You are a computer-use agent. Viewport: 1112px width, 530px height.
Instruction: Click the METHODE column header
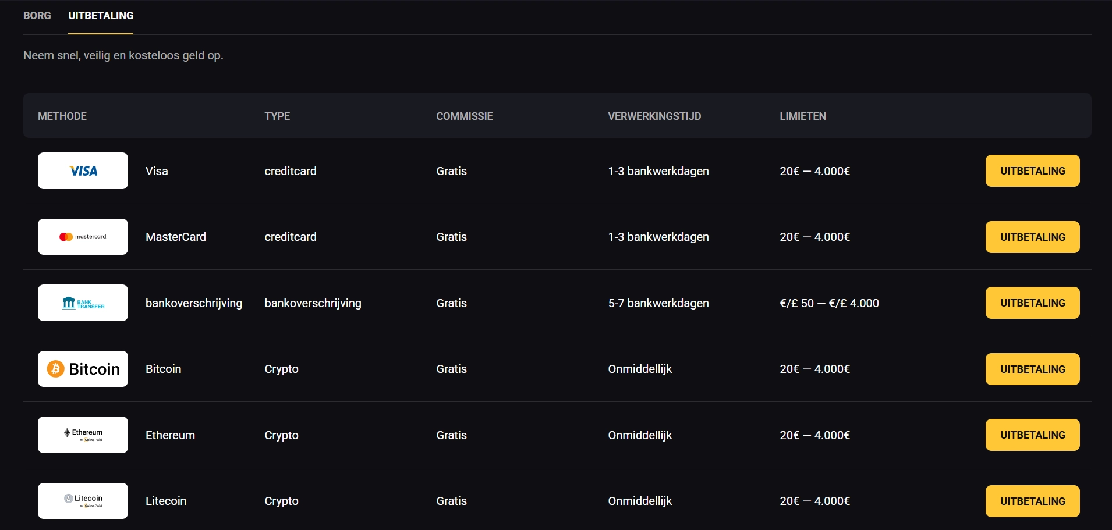62,116
